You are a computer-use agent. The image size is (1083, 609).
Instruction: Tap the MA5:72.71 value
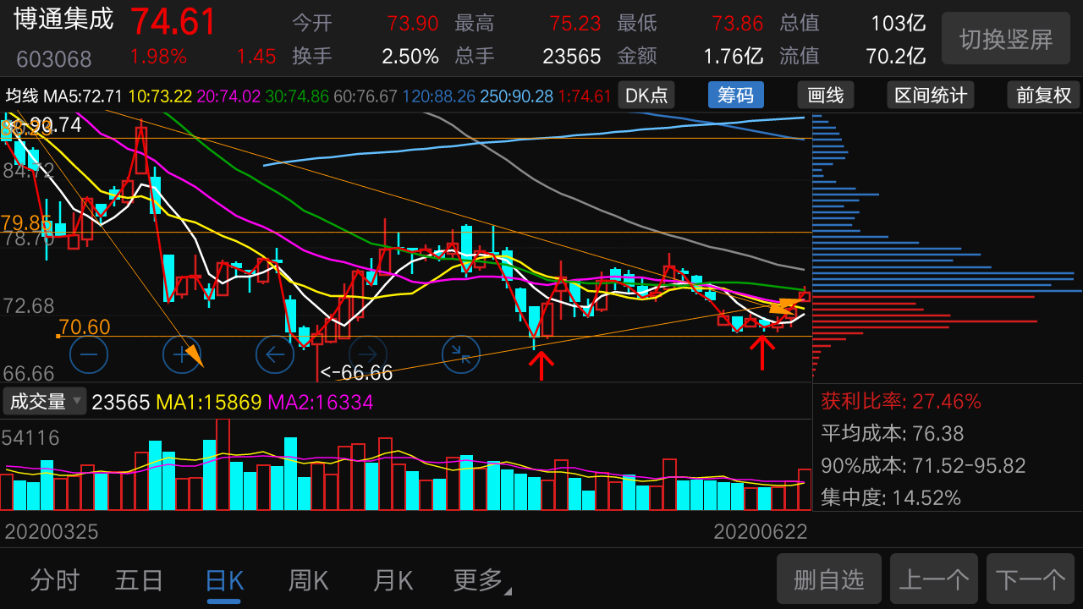[82, 96]
